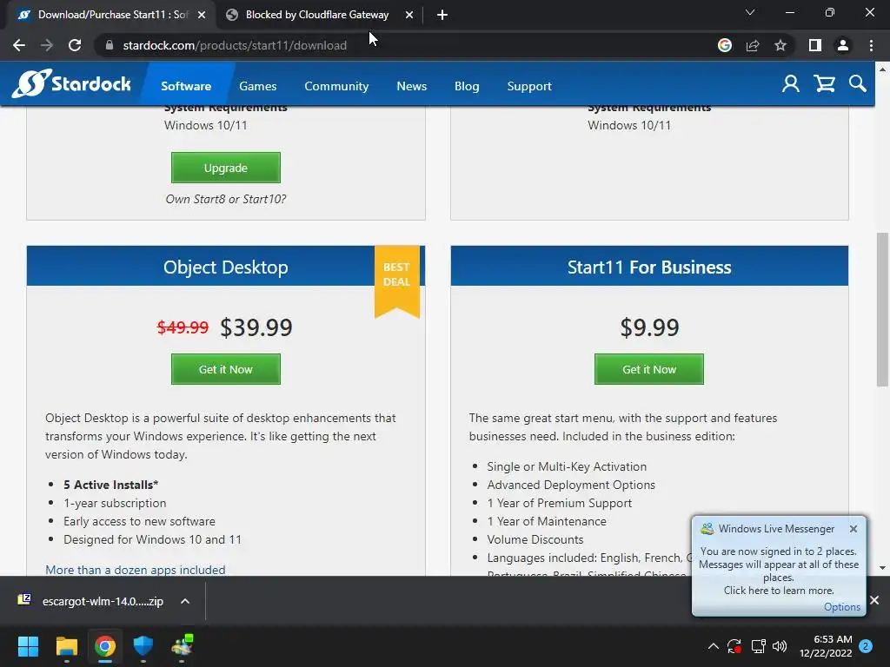The image size is (890, 667).
Task: Click Own Start8 or Start10 text
Action: [x=226, y=199]
